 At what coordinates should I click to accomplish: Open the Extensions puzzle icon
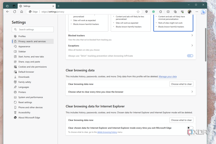coord(160,12)
